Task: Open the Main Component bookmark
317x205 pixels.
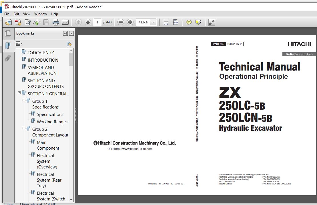Action: (x=48, y=145)
